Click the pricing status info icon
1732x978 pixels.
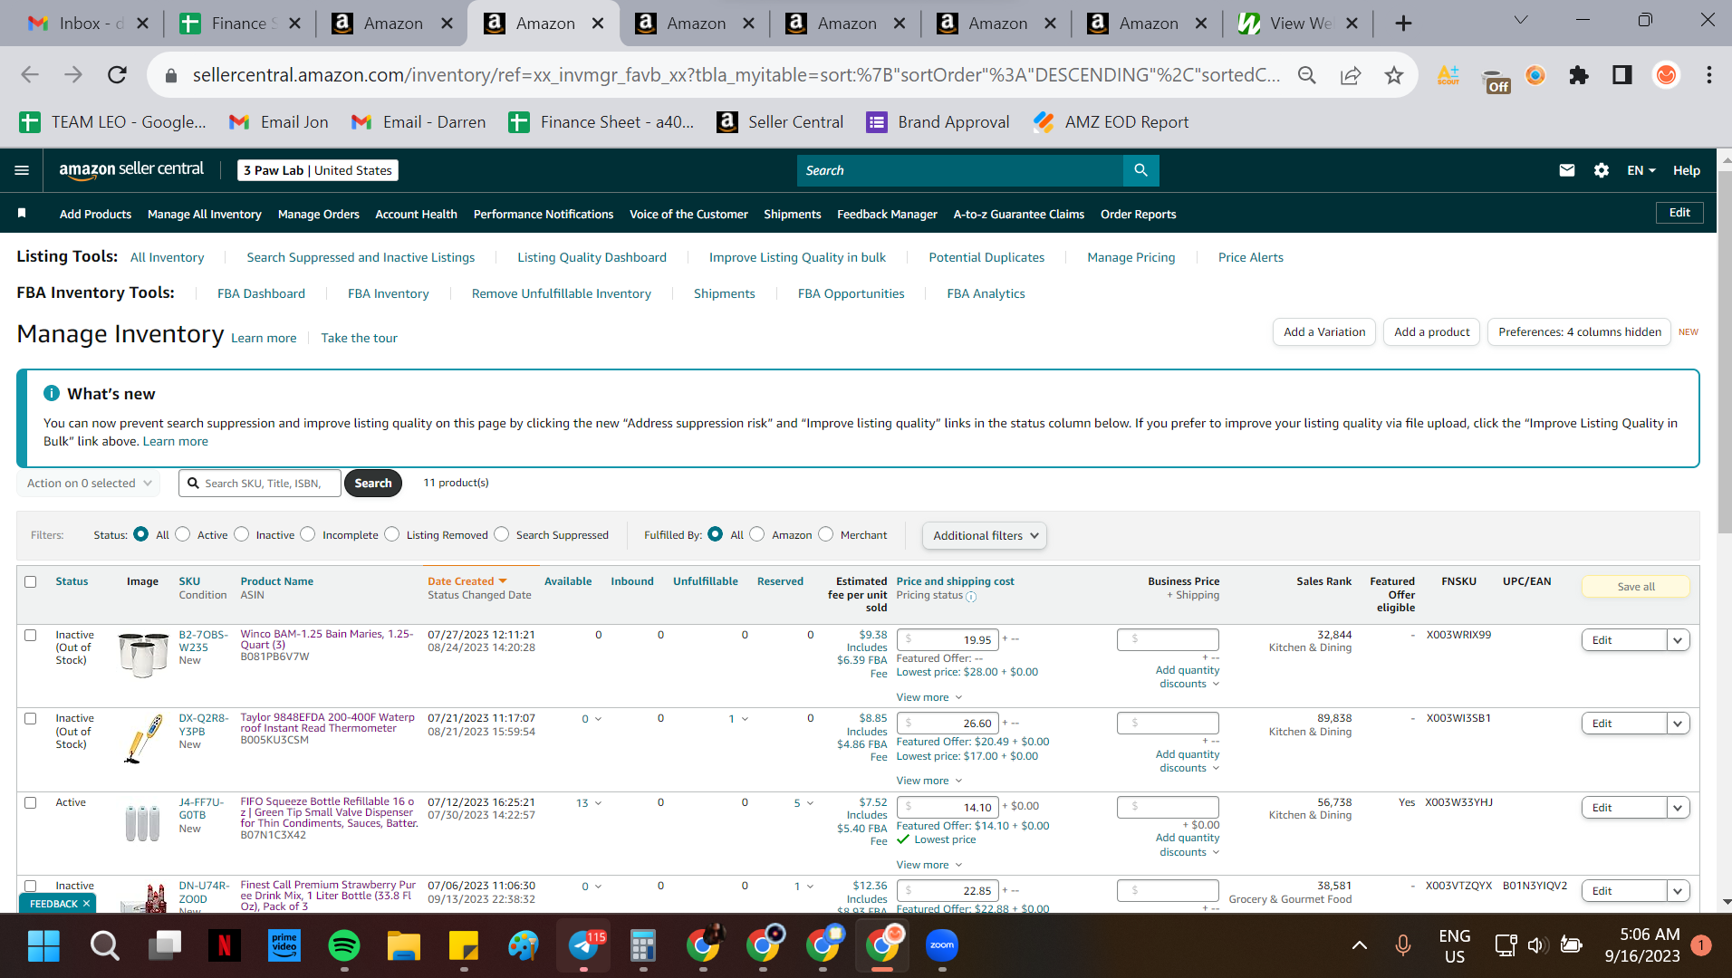(x=971, y=597)
